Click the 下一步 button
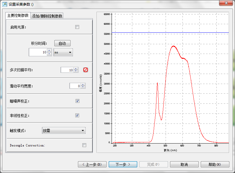The width and height of the screenshot is (235, 173). [123, 164]
